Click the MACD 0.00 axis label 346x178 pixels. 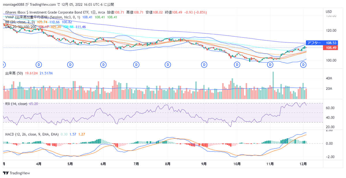click(x=329, y=143)
